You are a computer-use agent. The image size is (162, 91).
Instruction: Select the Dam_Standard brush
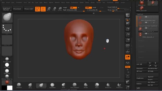pyautogui.click(x=74, y=86)
